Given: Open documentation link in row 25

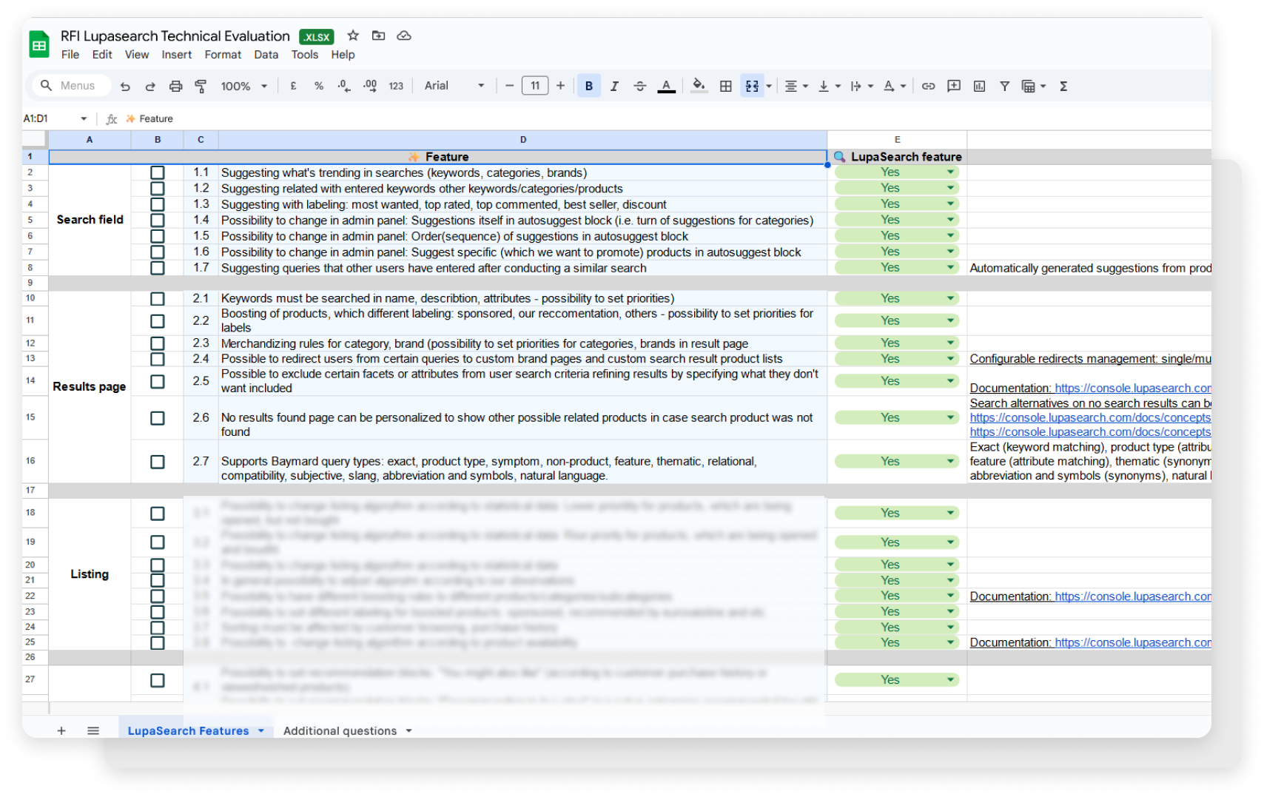Looking at the screenshot, I should tap(1132, 642).
